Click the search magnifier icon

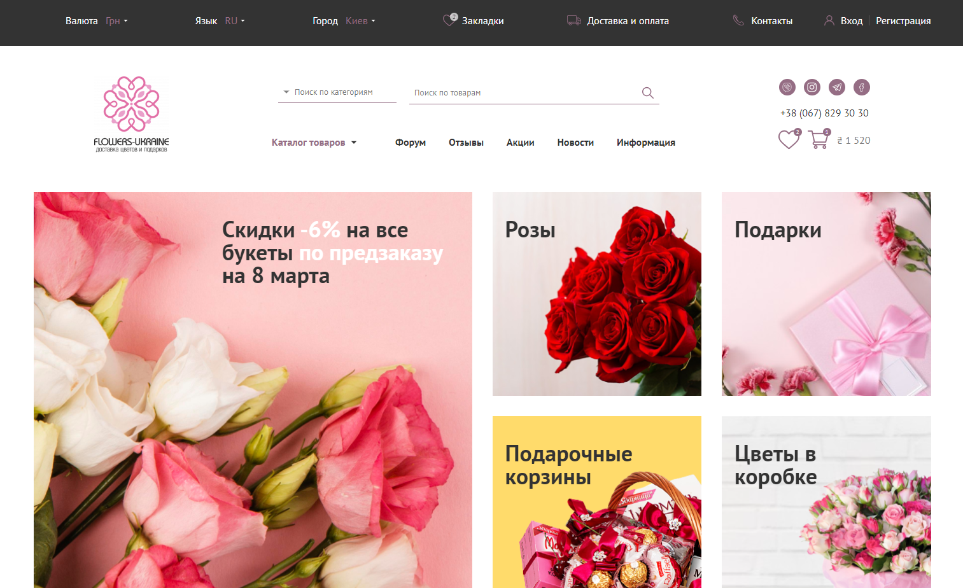pos(648,93)
